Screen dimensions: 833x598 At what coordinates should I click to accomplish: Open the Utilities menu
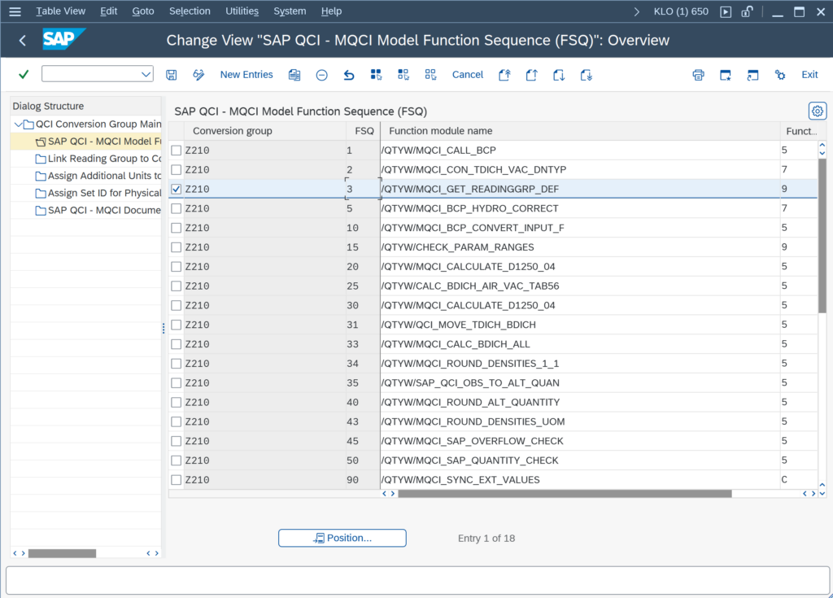click(242, 11)
